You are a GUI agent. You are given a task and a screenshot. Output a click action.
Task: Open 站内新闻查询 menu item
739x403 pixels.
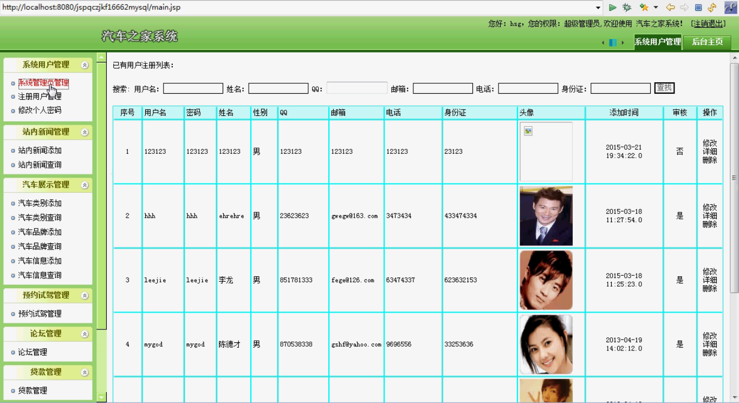(x=40, y=165)
